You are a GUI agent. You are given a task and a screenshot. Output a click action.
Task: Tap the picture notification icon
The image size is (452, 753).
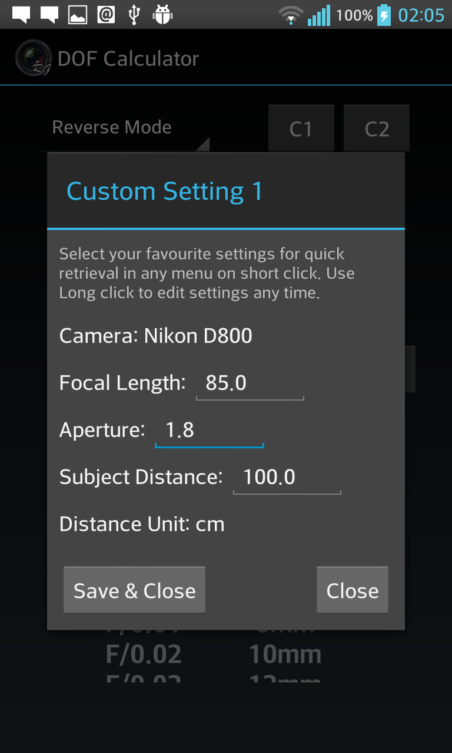pos(78,15)
